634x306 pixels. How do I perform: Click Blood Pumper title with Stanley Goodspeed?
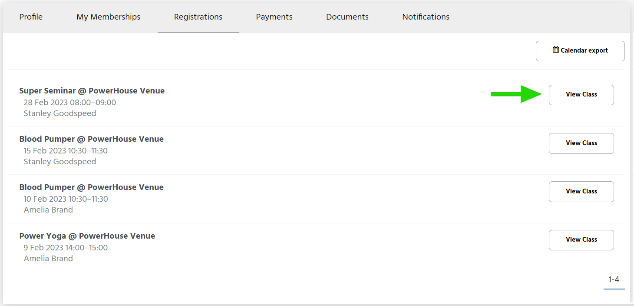(92, 139)
